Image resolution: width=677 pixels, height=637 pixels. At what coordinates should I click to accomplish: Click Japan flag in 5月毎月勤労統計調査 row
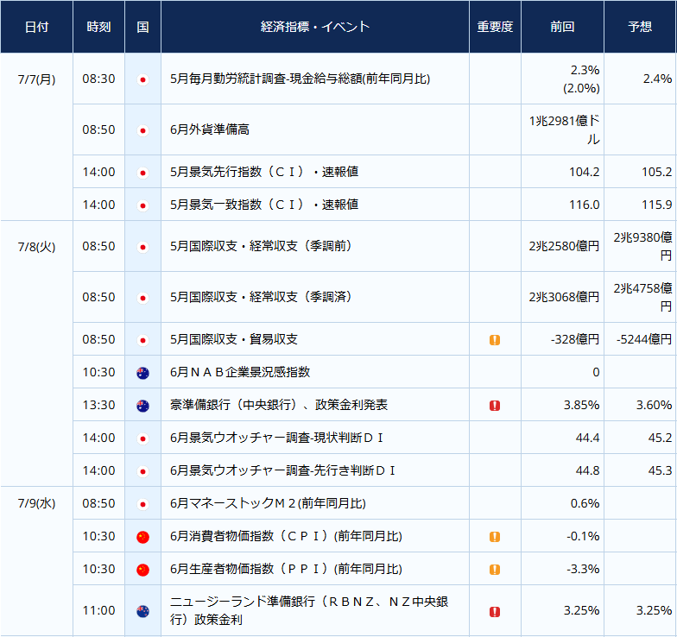pos(143,79)
